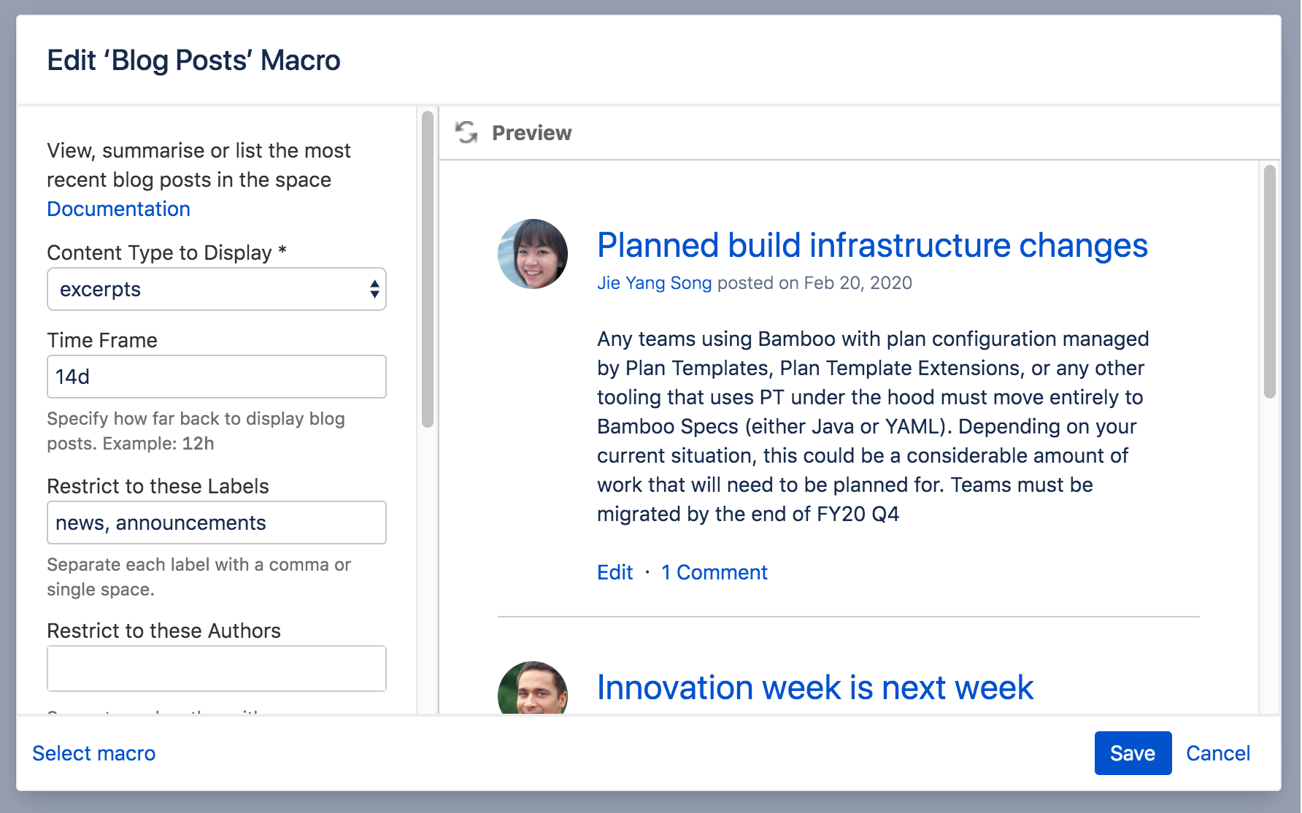This screenshot has height=813, width=1302.
Task: Click the Time Frame input field
Action: [x=216, y=377]
